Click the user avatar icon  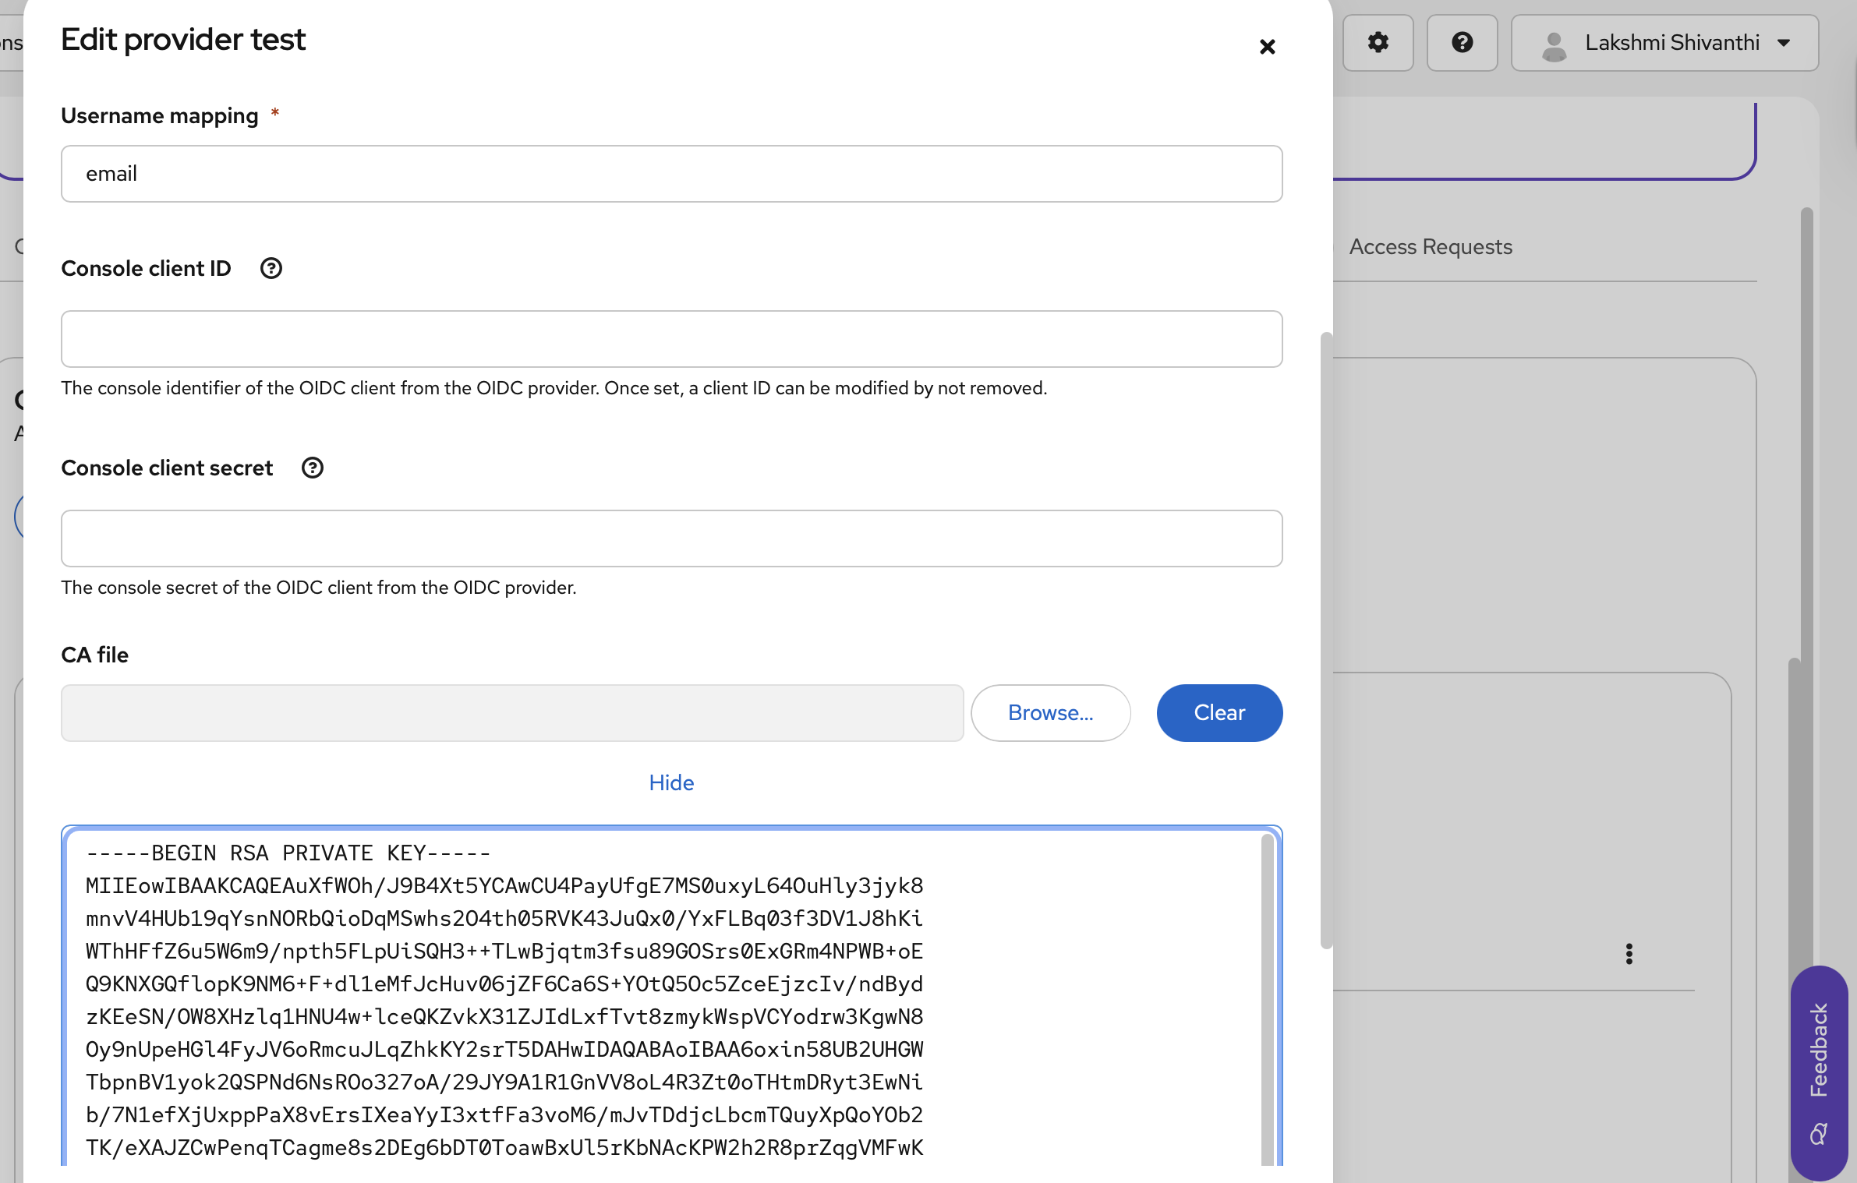tap(1554, 45)
